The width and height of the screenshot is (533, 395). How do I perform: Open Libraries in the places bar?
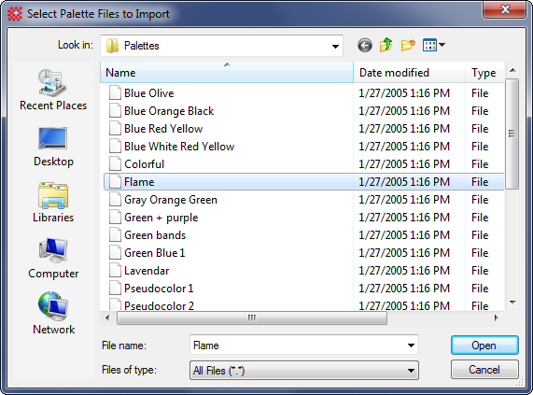53,203
